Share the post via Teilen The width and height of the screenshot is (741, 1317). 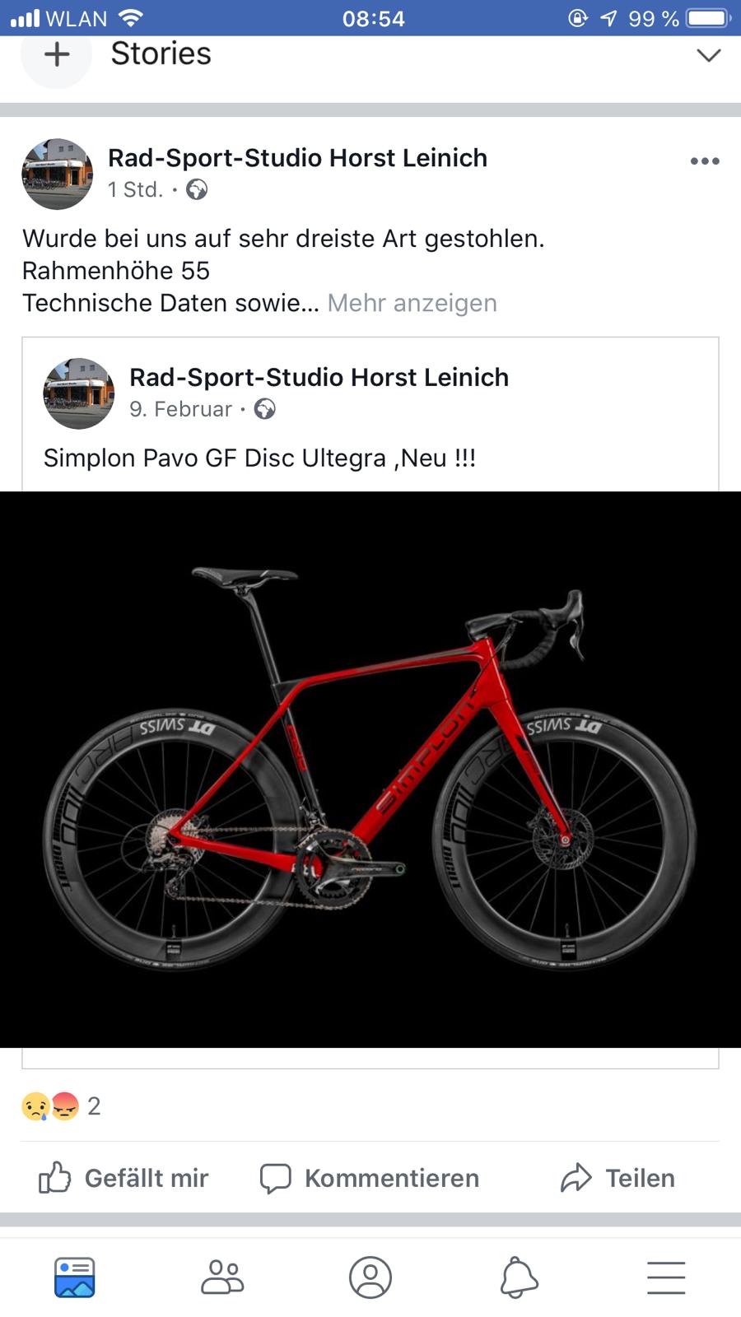coord(617,1178)
